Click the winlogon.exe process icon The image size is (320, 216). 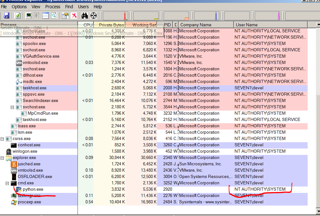click(x=9, y=151)
